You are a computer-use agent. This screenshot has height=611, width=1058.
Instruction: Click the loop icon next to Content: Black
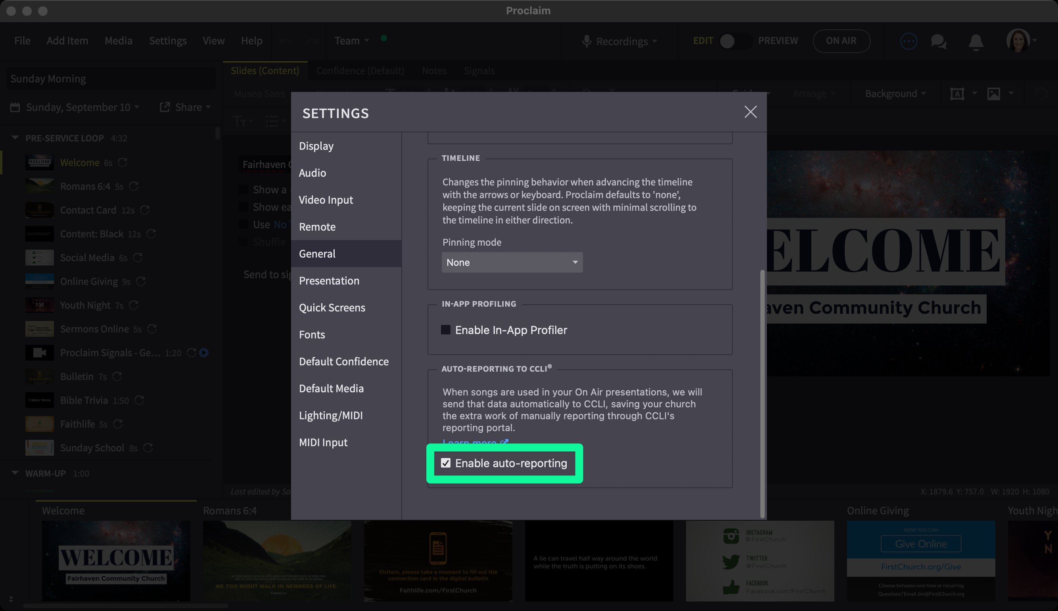[151, 234]
